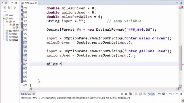
Task: Click Console scroll up arrow
Action: [183, 101]
